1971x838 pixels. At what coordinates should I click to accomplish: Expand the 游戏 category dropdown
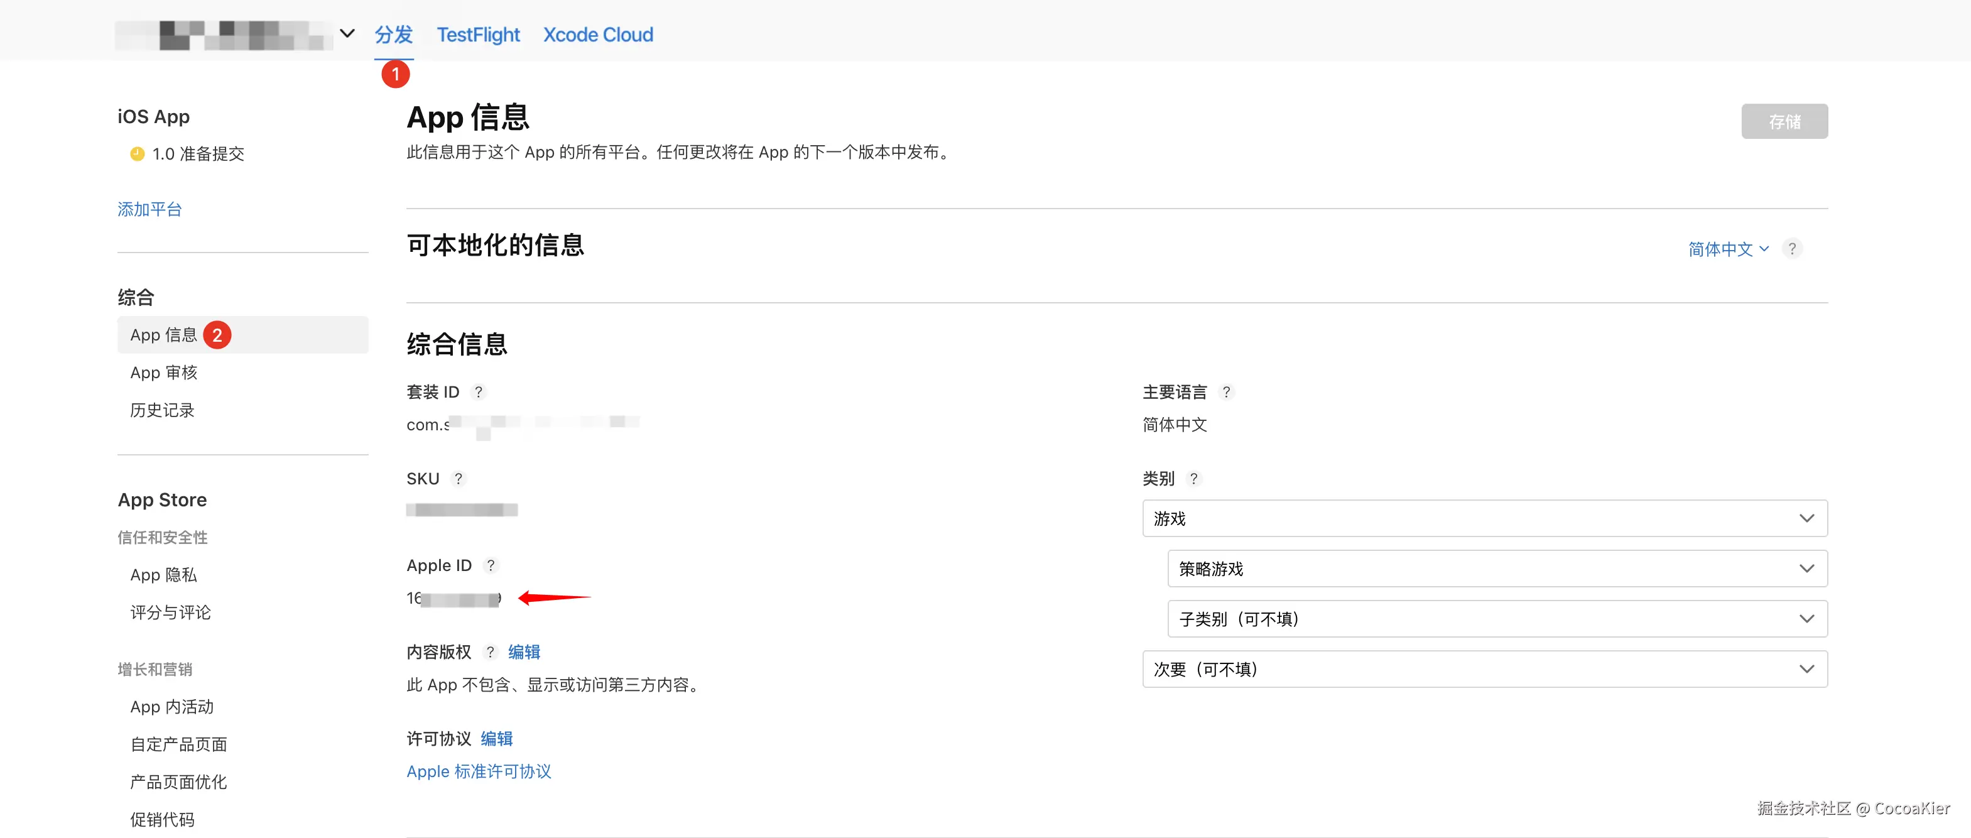(x=1807, y=518)
